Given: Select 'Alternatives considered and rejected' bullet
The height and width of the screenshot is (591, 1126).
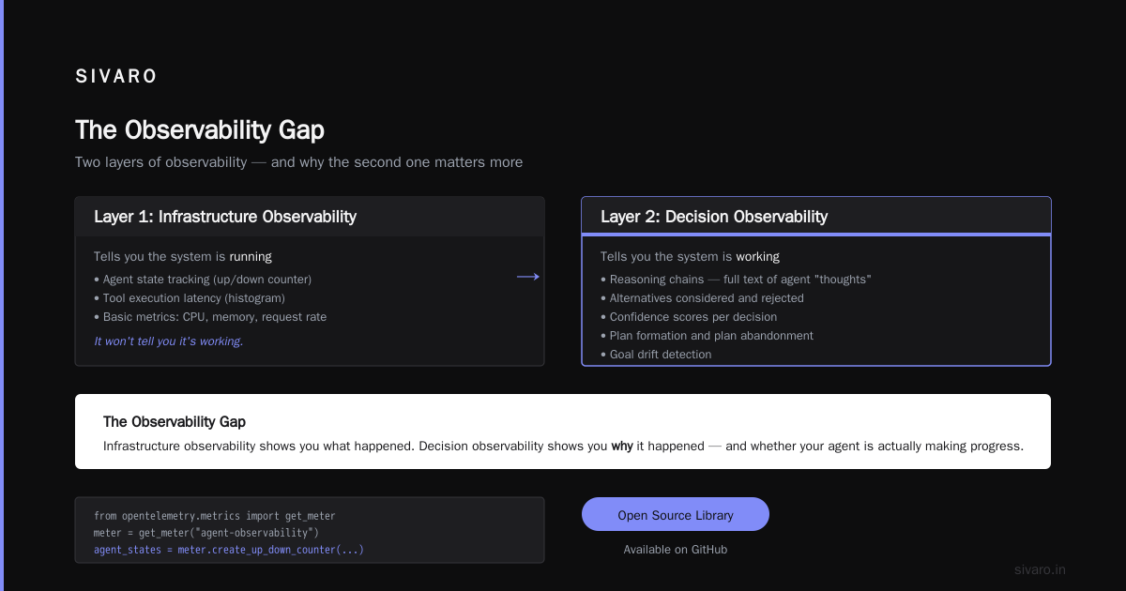Looking at the screenshot, I should (x=702, y=298).
